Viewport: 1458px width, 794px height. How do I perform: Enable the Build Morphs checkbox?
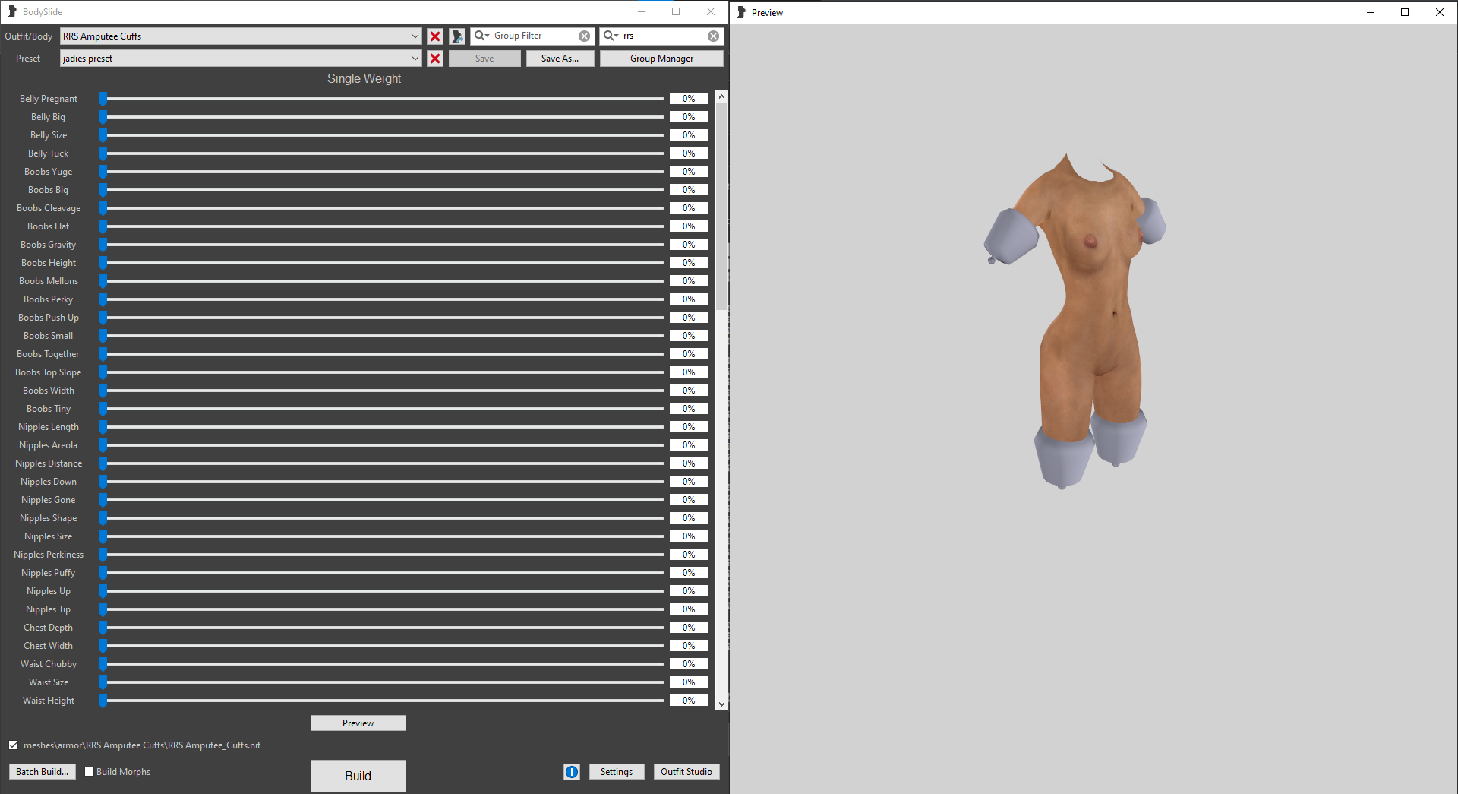pos(90,772)
